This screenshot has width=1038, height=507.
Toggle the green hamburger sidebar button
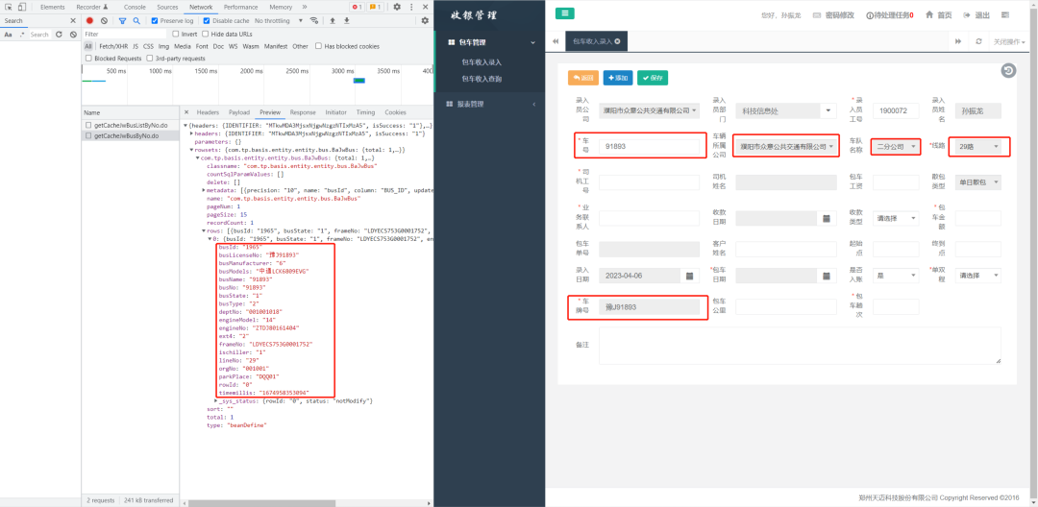pos(565,13)
